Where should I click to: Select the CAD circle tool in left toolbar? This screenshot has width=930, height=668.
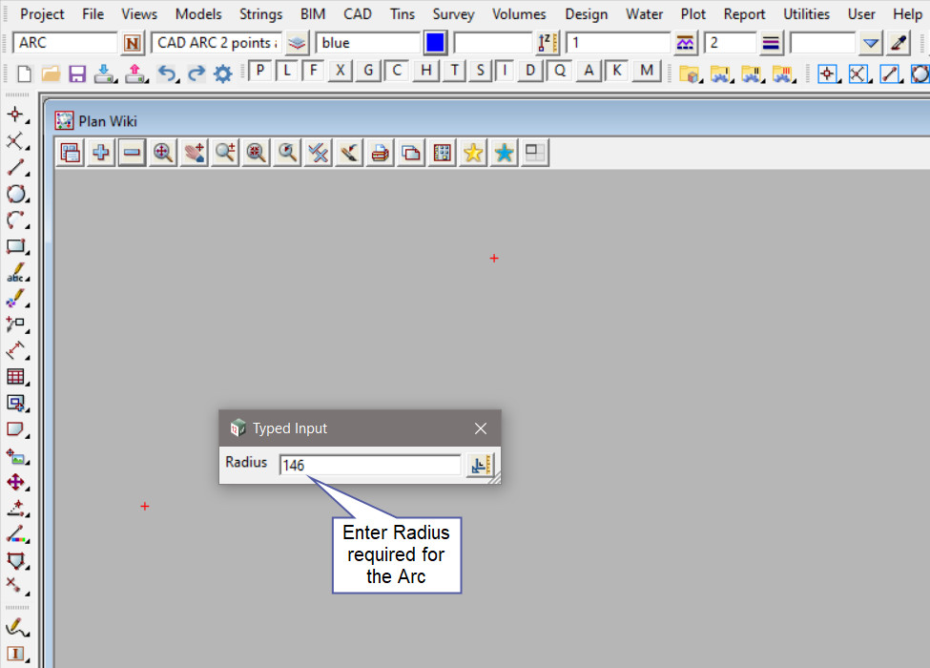coord(15,194)
